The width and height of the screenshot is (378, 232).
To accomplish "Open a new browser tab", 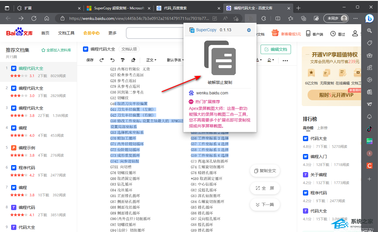I will (298, 8).
